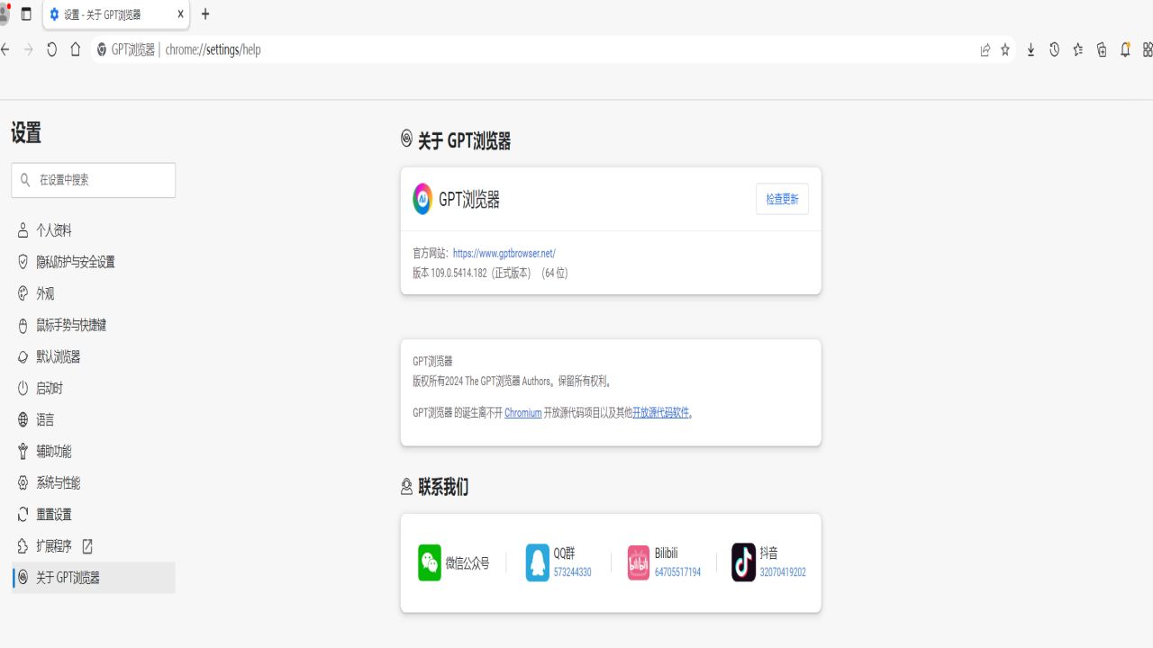
Task: Select 外观 in settings sidebar
Action: pos(43,293)
